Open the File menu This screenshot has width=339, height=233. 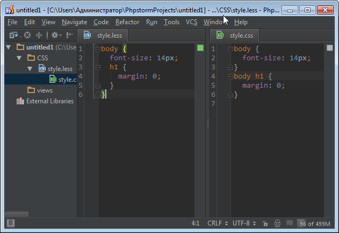[12, 22]
